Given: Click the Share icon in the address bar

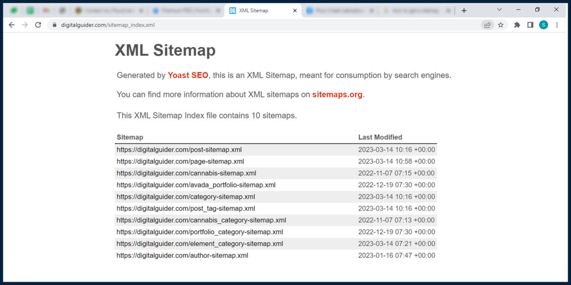Looking at the screenshot, I should pos(487,25).
